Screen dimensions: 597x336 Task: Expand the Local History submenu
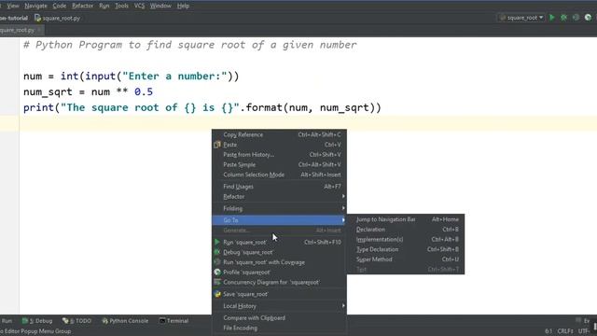click(279, 306)
